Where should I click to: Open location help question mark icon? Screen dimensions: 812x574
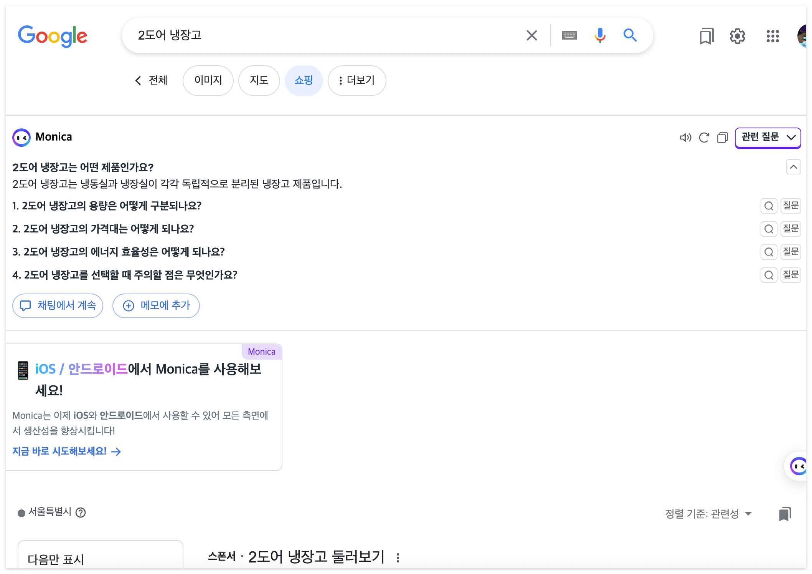pyautogui.click(x=81, y=513)
